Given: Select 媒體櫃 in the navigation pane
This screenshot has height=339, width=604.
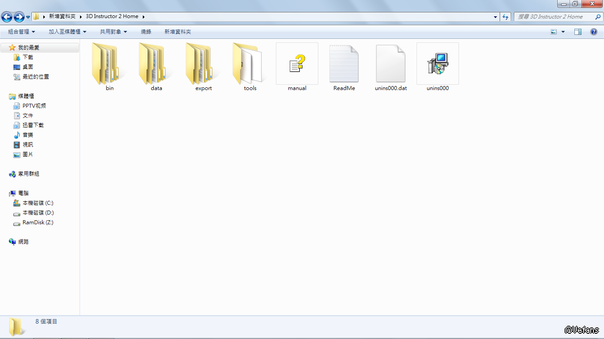Looking at the screenshot, I should [x=26, y=96].
